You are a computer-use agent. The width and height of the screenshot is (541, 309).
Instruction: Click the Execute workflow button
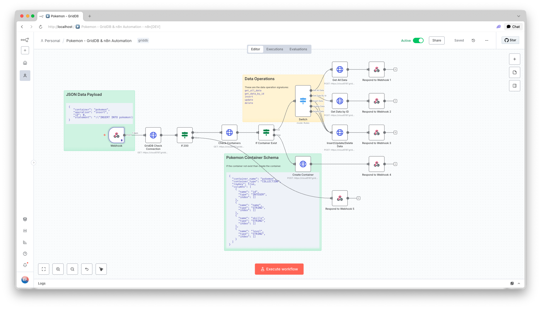click(279, 269)
